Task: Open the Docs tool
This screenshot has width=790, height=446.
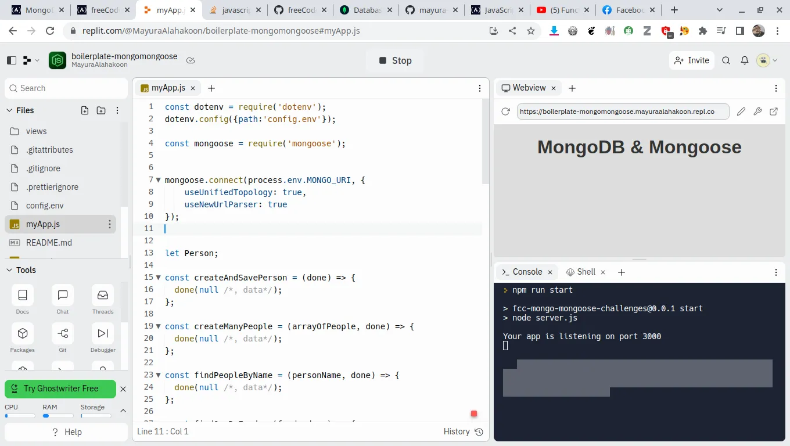Action: pos(23,300)
